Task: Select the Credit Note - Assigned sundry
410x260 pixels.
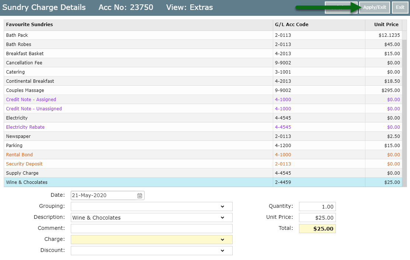Action: [203, 99]
